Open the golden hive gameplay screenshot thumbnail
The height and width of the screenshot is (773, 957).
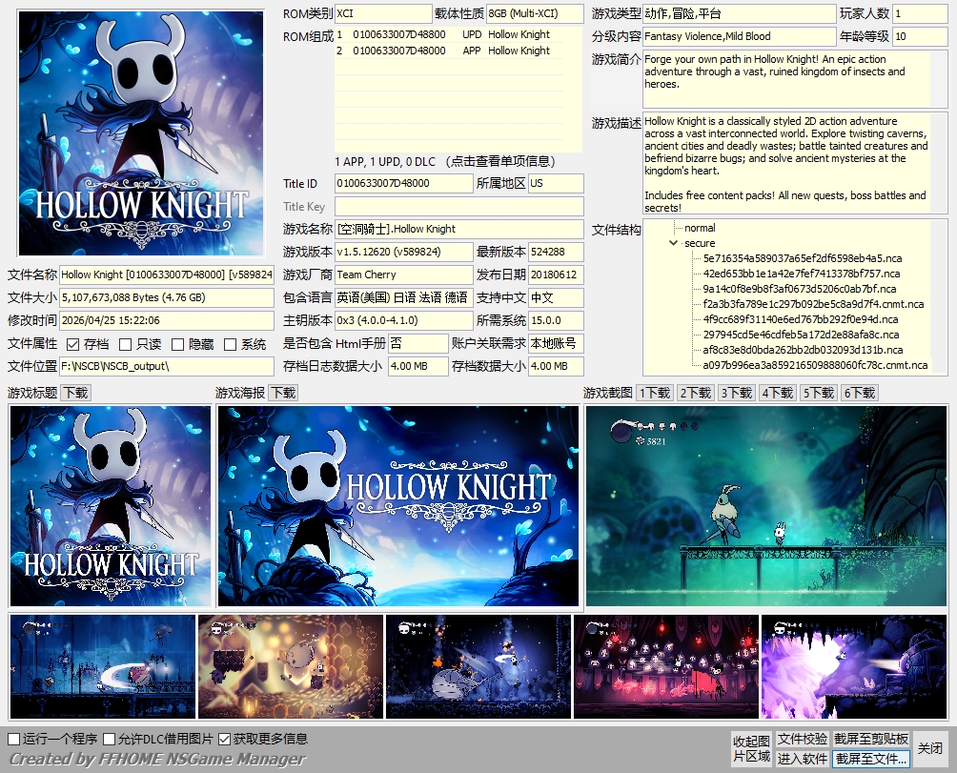(x=291, y=666)
